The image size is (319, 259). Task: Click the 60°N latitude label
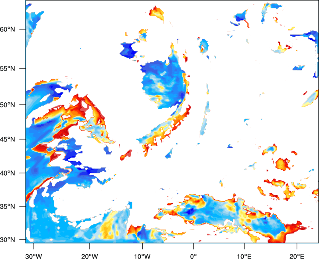pyautogui.click(x=8, y=29)
